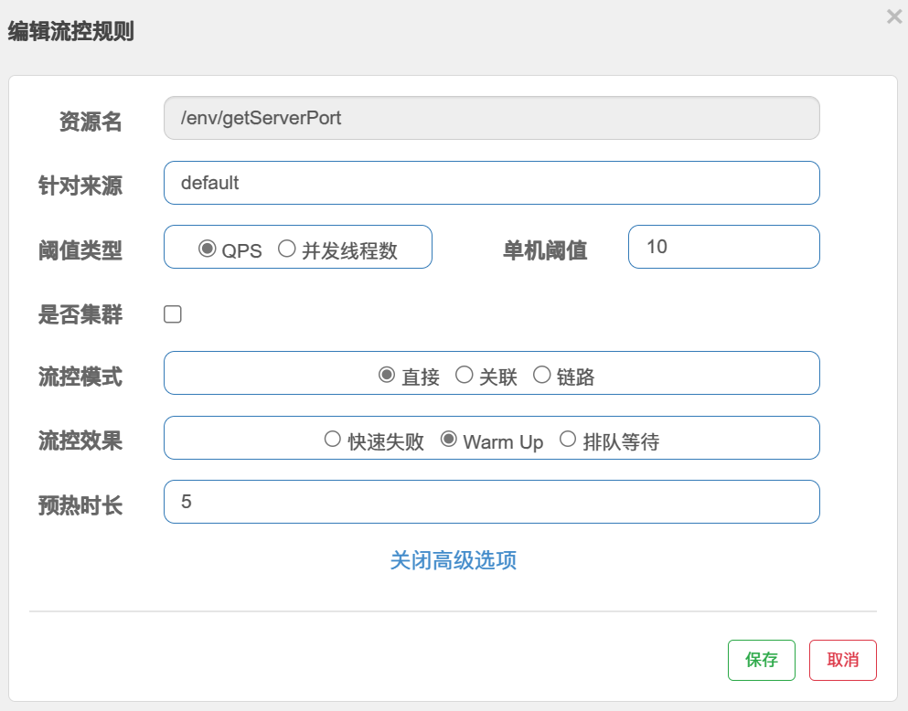The height and width of the screenshot is (711, 908).
Task: Click the 单机阈值 input showing 10
Action: [724, 247]
